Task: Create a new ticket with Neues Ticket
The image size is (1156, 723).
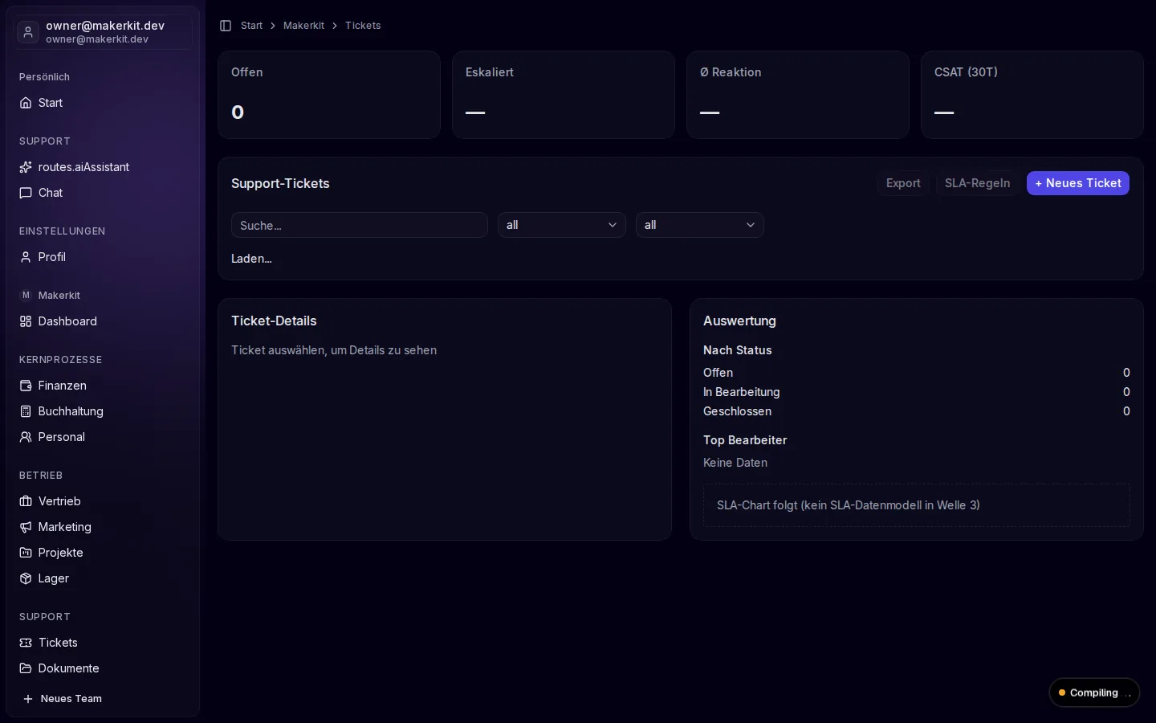Action: tap(1078, 183)
